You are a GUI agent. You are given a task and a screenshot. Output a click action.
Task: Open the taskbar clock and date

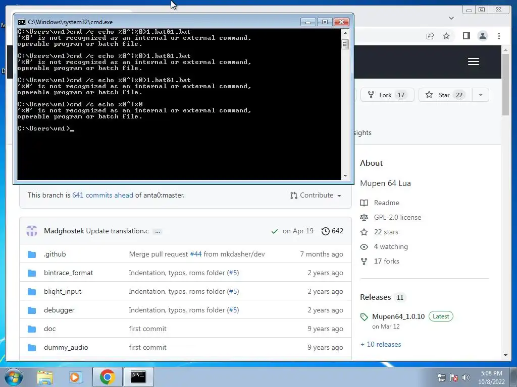tap(491, 377)
